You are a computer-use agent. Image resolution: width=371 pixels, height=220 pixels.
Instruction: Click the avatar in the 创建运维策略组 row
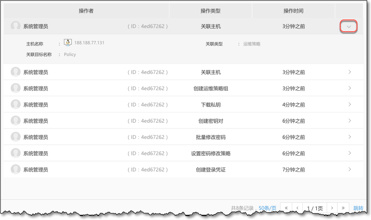point(16,88)
